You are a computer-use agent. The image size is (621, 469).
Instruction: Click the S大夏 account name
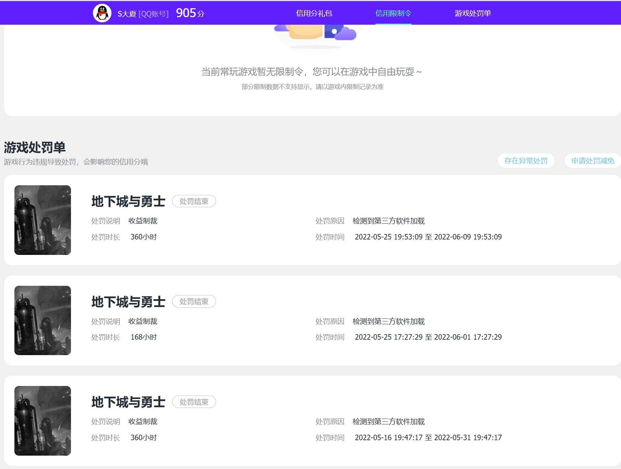tap(127, 14)
